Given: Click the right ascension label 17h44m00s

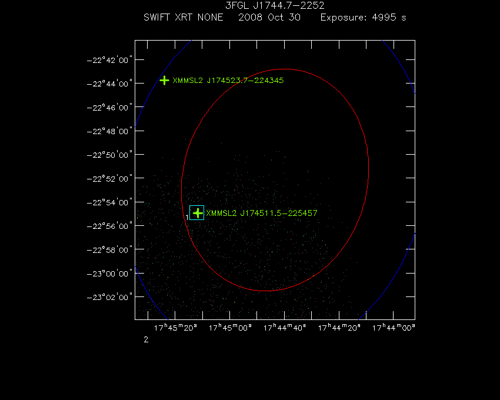Looking at the screenshot, I should [394, 328].
